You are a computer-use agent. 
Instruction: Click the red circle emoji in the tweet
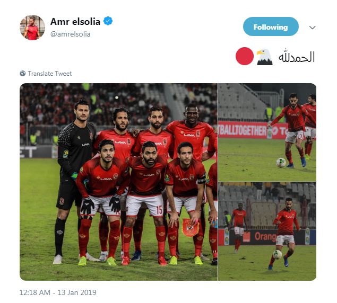tap(245, 56)
